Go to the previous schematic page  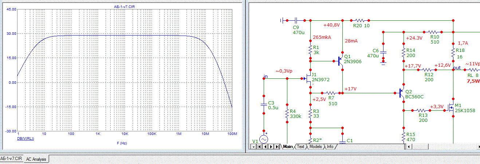point(265,147)
